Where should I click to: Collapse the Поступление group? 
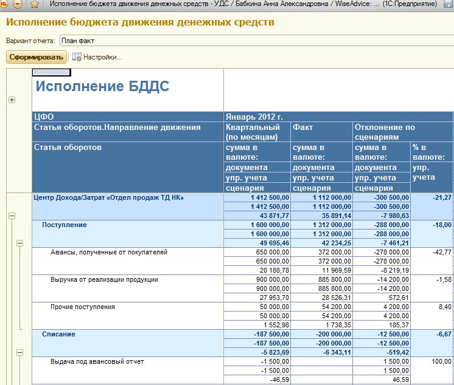(19, 243)
